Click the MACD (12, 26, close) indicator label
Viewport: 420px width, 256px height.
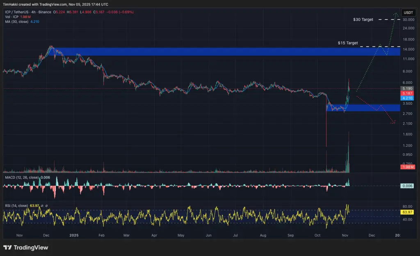[x=23, y=178]
